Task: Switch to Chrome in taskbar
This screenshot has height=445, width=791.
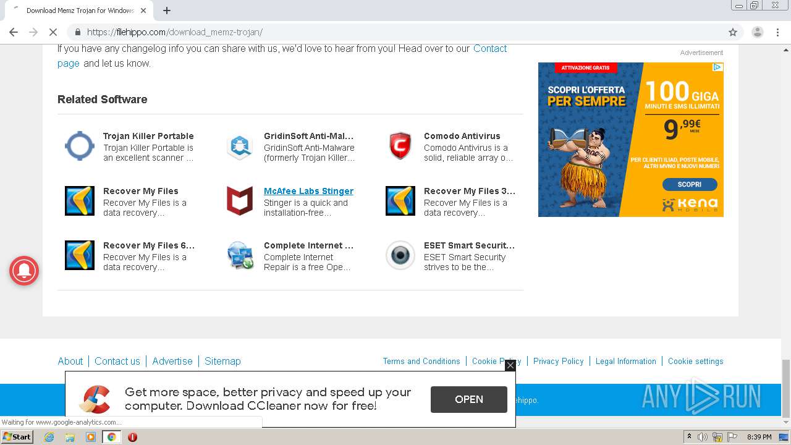Action: click(112, 437)
